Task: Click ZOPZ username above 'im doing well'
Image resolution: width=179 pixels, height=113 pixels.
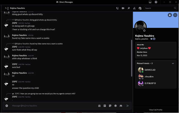Action: pyautogui.click(x=15, y=23)
